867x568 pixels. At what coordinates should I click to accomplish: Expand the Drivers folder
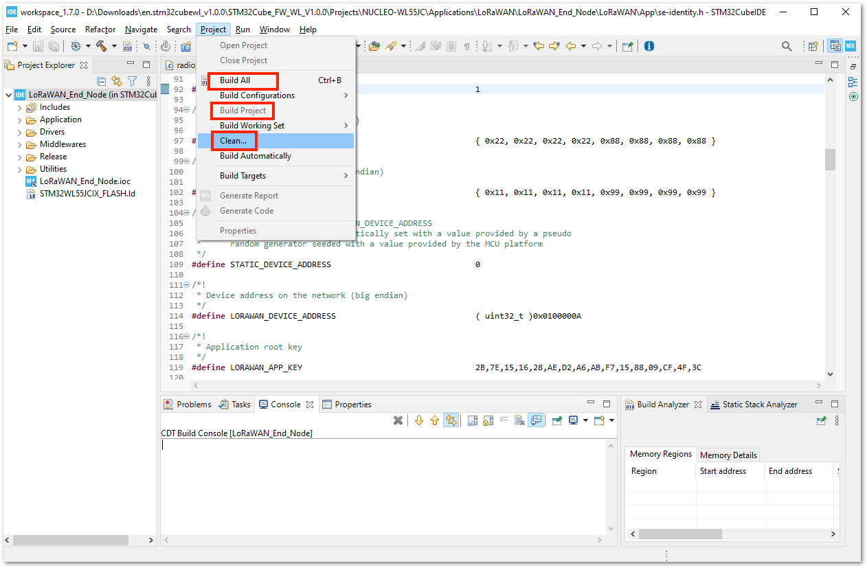19,132
